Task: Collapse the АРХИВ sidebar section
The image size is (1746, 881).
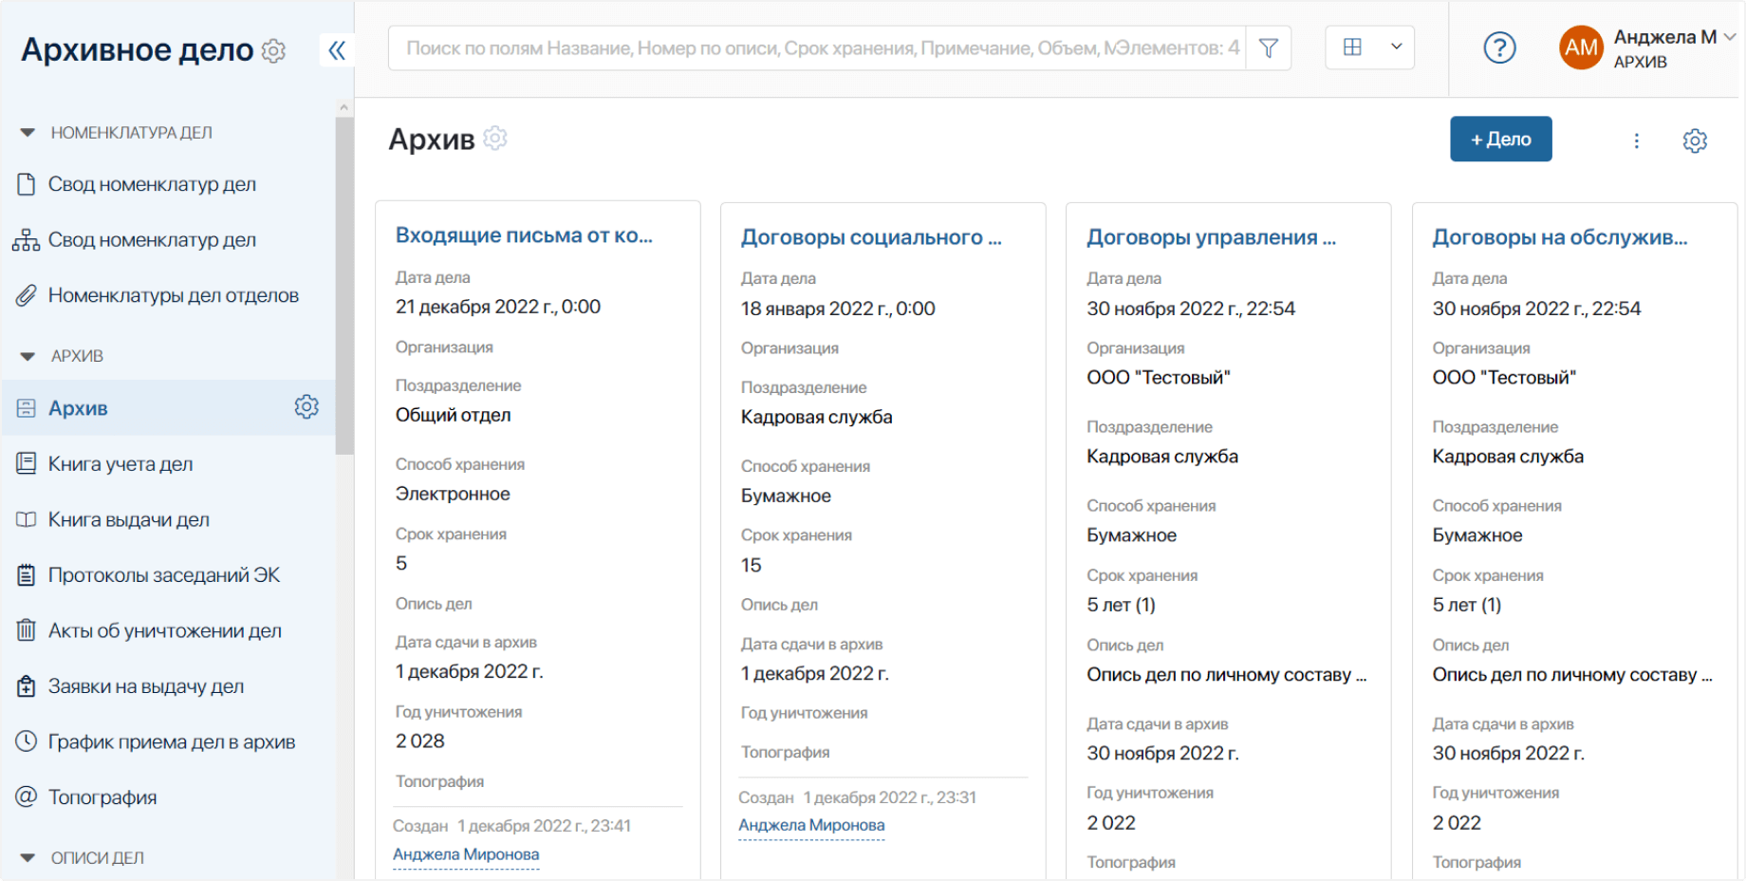Action: click(x=28, y=356)
